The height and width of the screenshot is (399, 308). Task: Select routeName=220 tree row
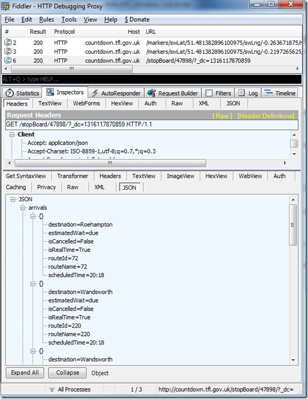tap(69, 334)
